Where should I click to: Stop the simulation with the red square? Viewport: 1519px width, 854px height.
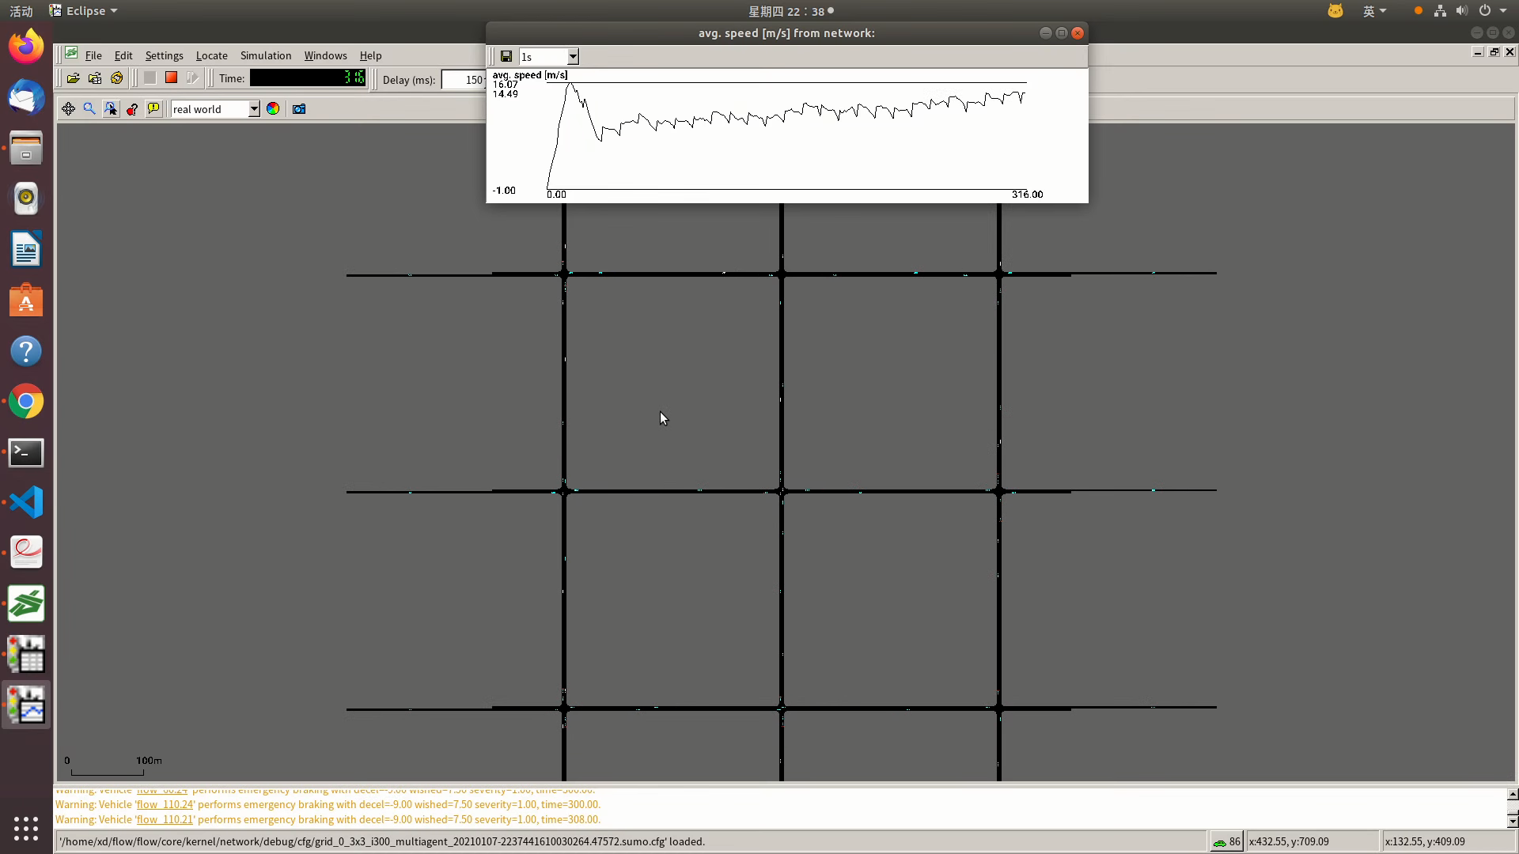click(171, 78)
